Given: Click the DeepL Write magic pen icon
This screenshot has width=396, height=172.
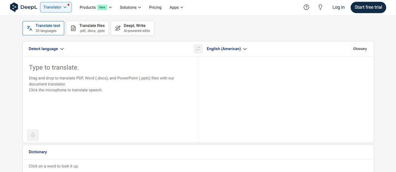Looking at the screenshot, I should click(x=118, y=28).
